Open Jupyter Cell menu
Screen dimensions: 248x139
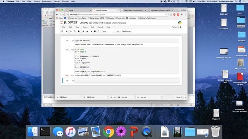[93, 27]
